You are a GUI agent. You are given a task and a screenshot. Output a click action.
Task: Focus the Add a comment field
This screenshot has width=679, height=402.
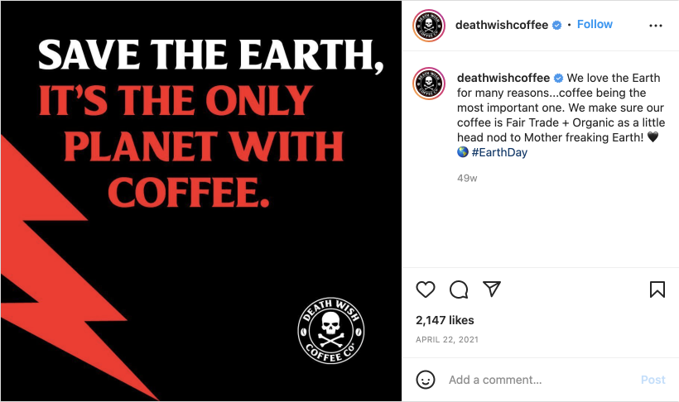[x=542, y=380]
